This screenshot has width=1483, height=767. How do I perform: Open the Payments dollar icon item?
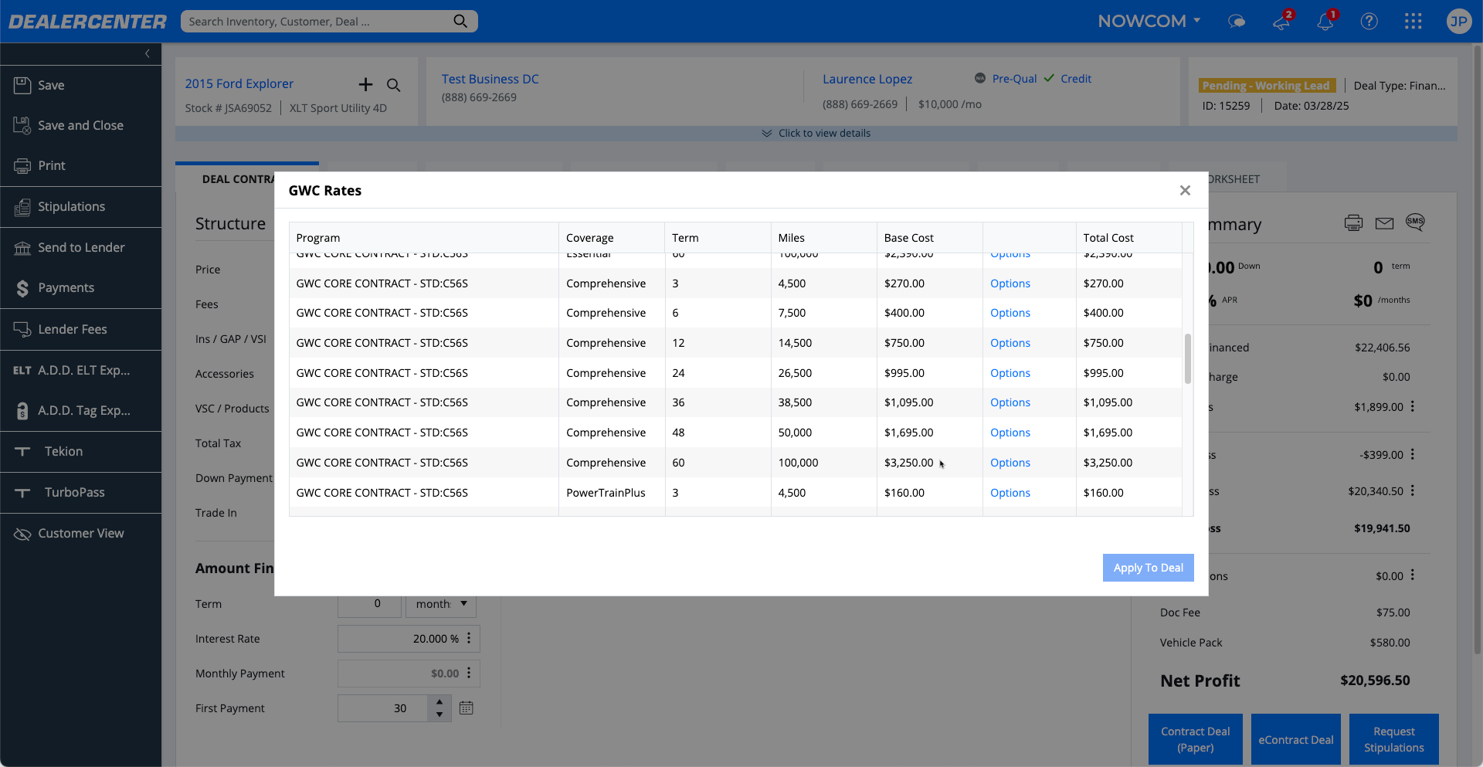[22, 288]
